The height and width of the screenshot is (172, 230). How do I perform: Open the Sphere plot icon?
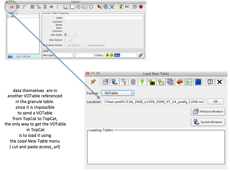[91, 7]
